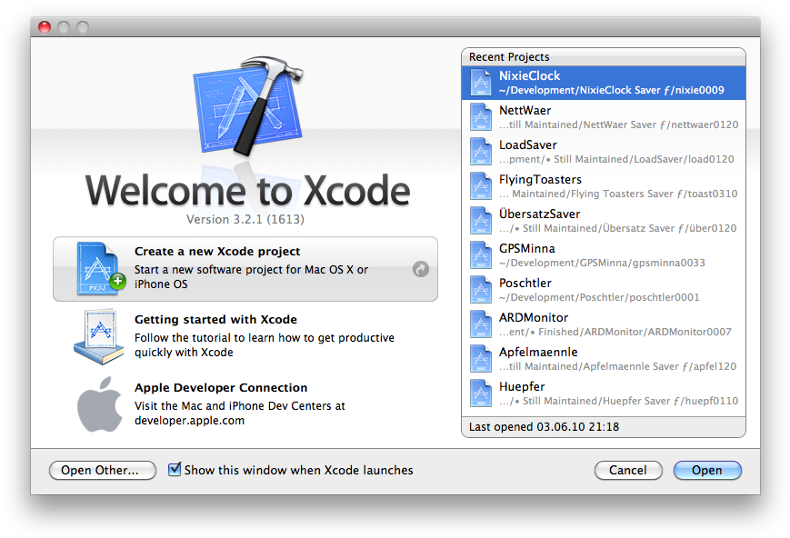Click the Huepfer project file icon
790x538 pixels.
pyautogui.click(x=481, y=393)
